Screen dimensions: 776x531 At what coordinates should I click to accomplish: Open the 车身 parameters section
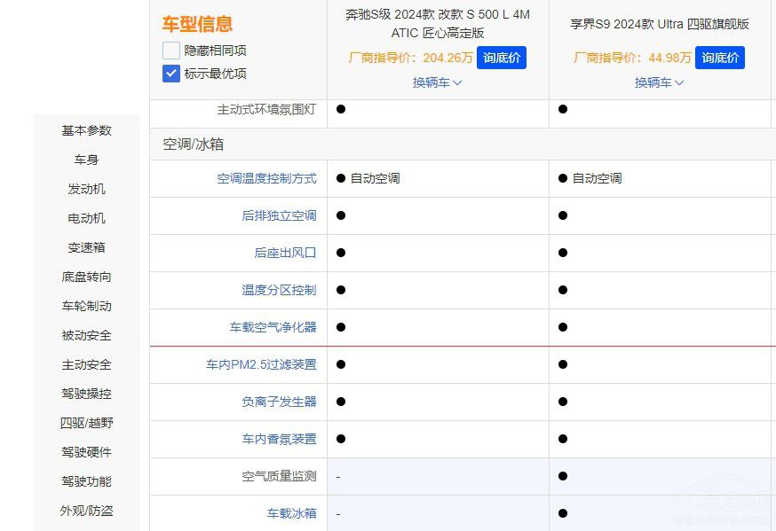tap(85, 160)
